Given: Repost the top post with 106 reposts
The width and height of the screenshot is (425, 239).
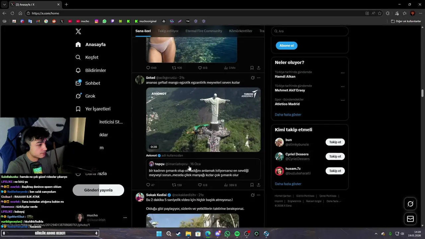Looking at the screenshot, I should pos(177,68).
